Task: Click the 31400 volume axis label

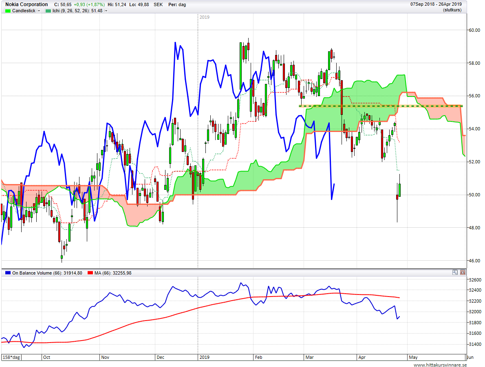Action: coord(475,344)
